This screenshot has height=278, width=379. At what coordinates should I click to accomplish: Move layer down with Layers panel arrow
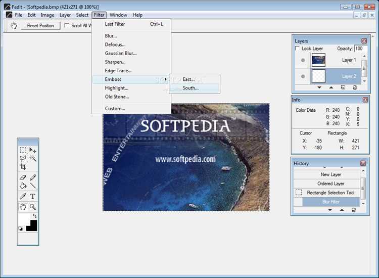coord(319,87)
